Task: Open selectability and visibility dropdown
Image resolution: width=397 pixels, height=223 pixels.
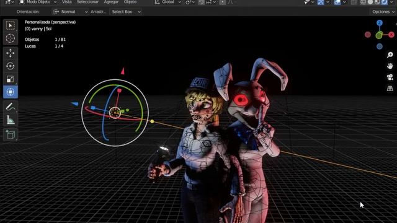Action: click(x=309, y=2)
